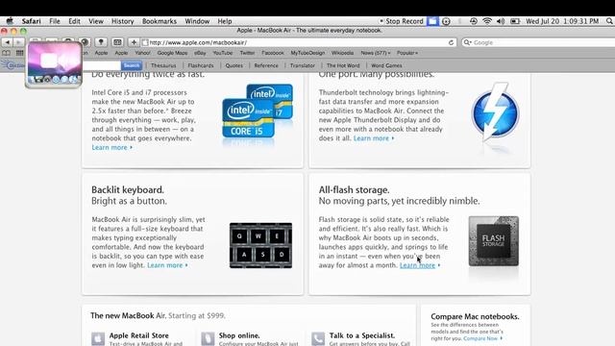
Task: Focus the Google search field
Action: pos(539,42)
